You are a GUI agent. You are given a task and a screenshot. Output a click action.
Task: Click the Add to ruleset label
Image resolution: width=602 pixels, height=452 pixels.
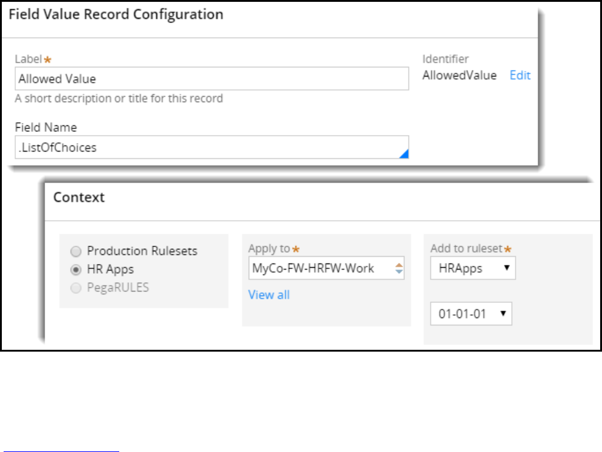coord(466,248)
